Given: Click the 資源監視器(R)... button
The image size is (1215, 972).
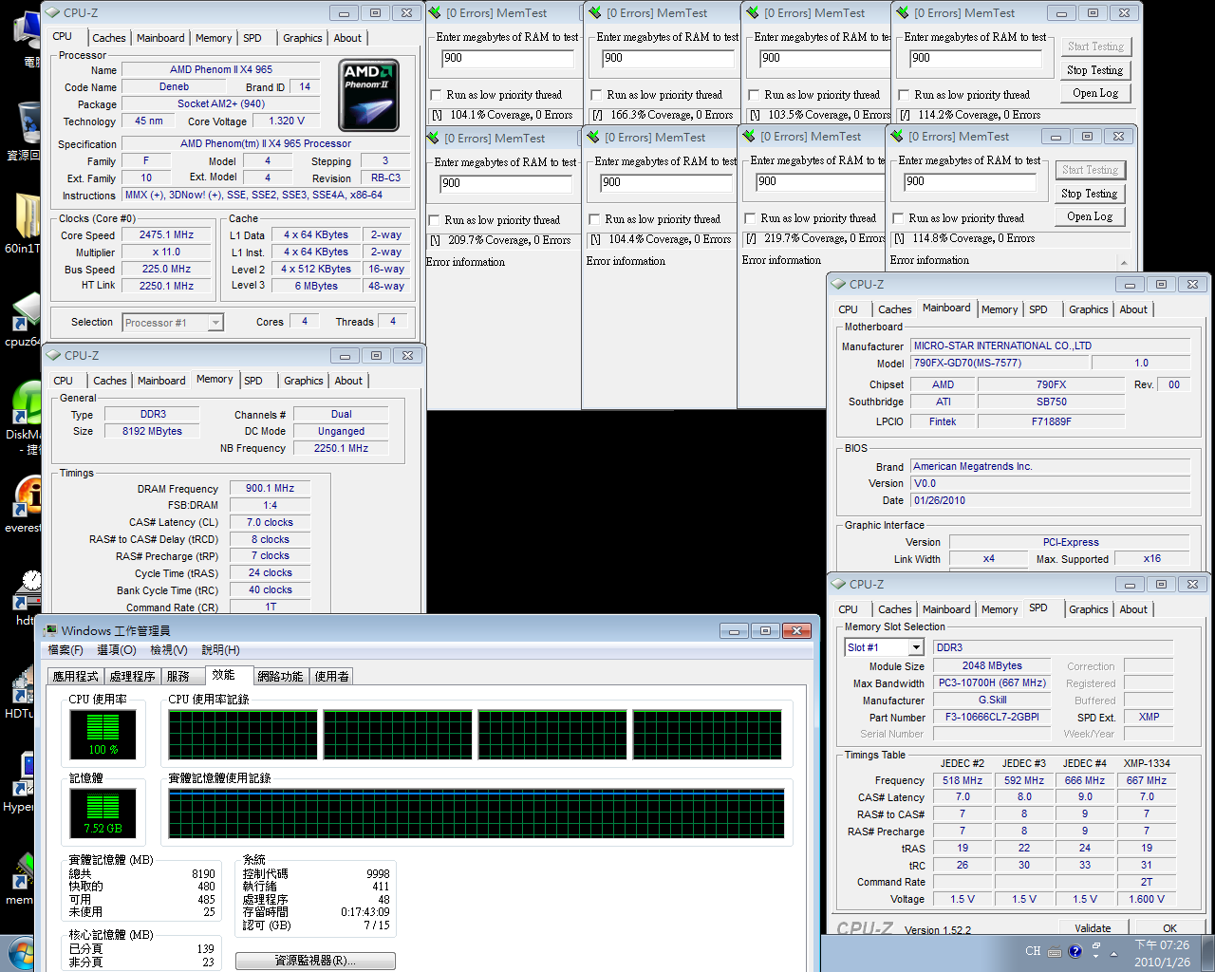Looking at the screenshot, I should pyautogui.click(x=315, y=961).
